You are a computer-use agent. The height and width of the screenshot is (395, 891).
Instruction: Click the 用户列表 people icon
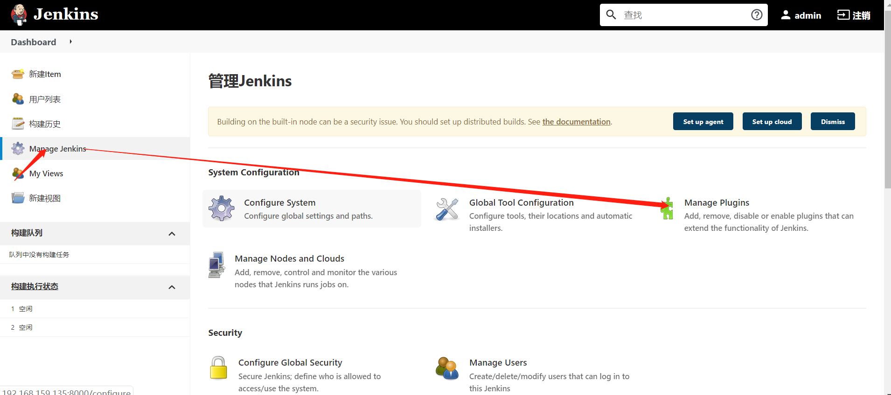[x=18, y=99]
